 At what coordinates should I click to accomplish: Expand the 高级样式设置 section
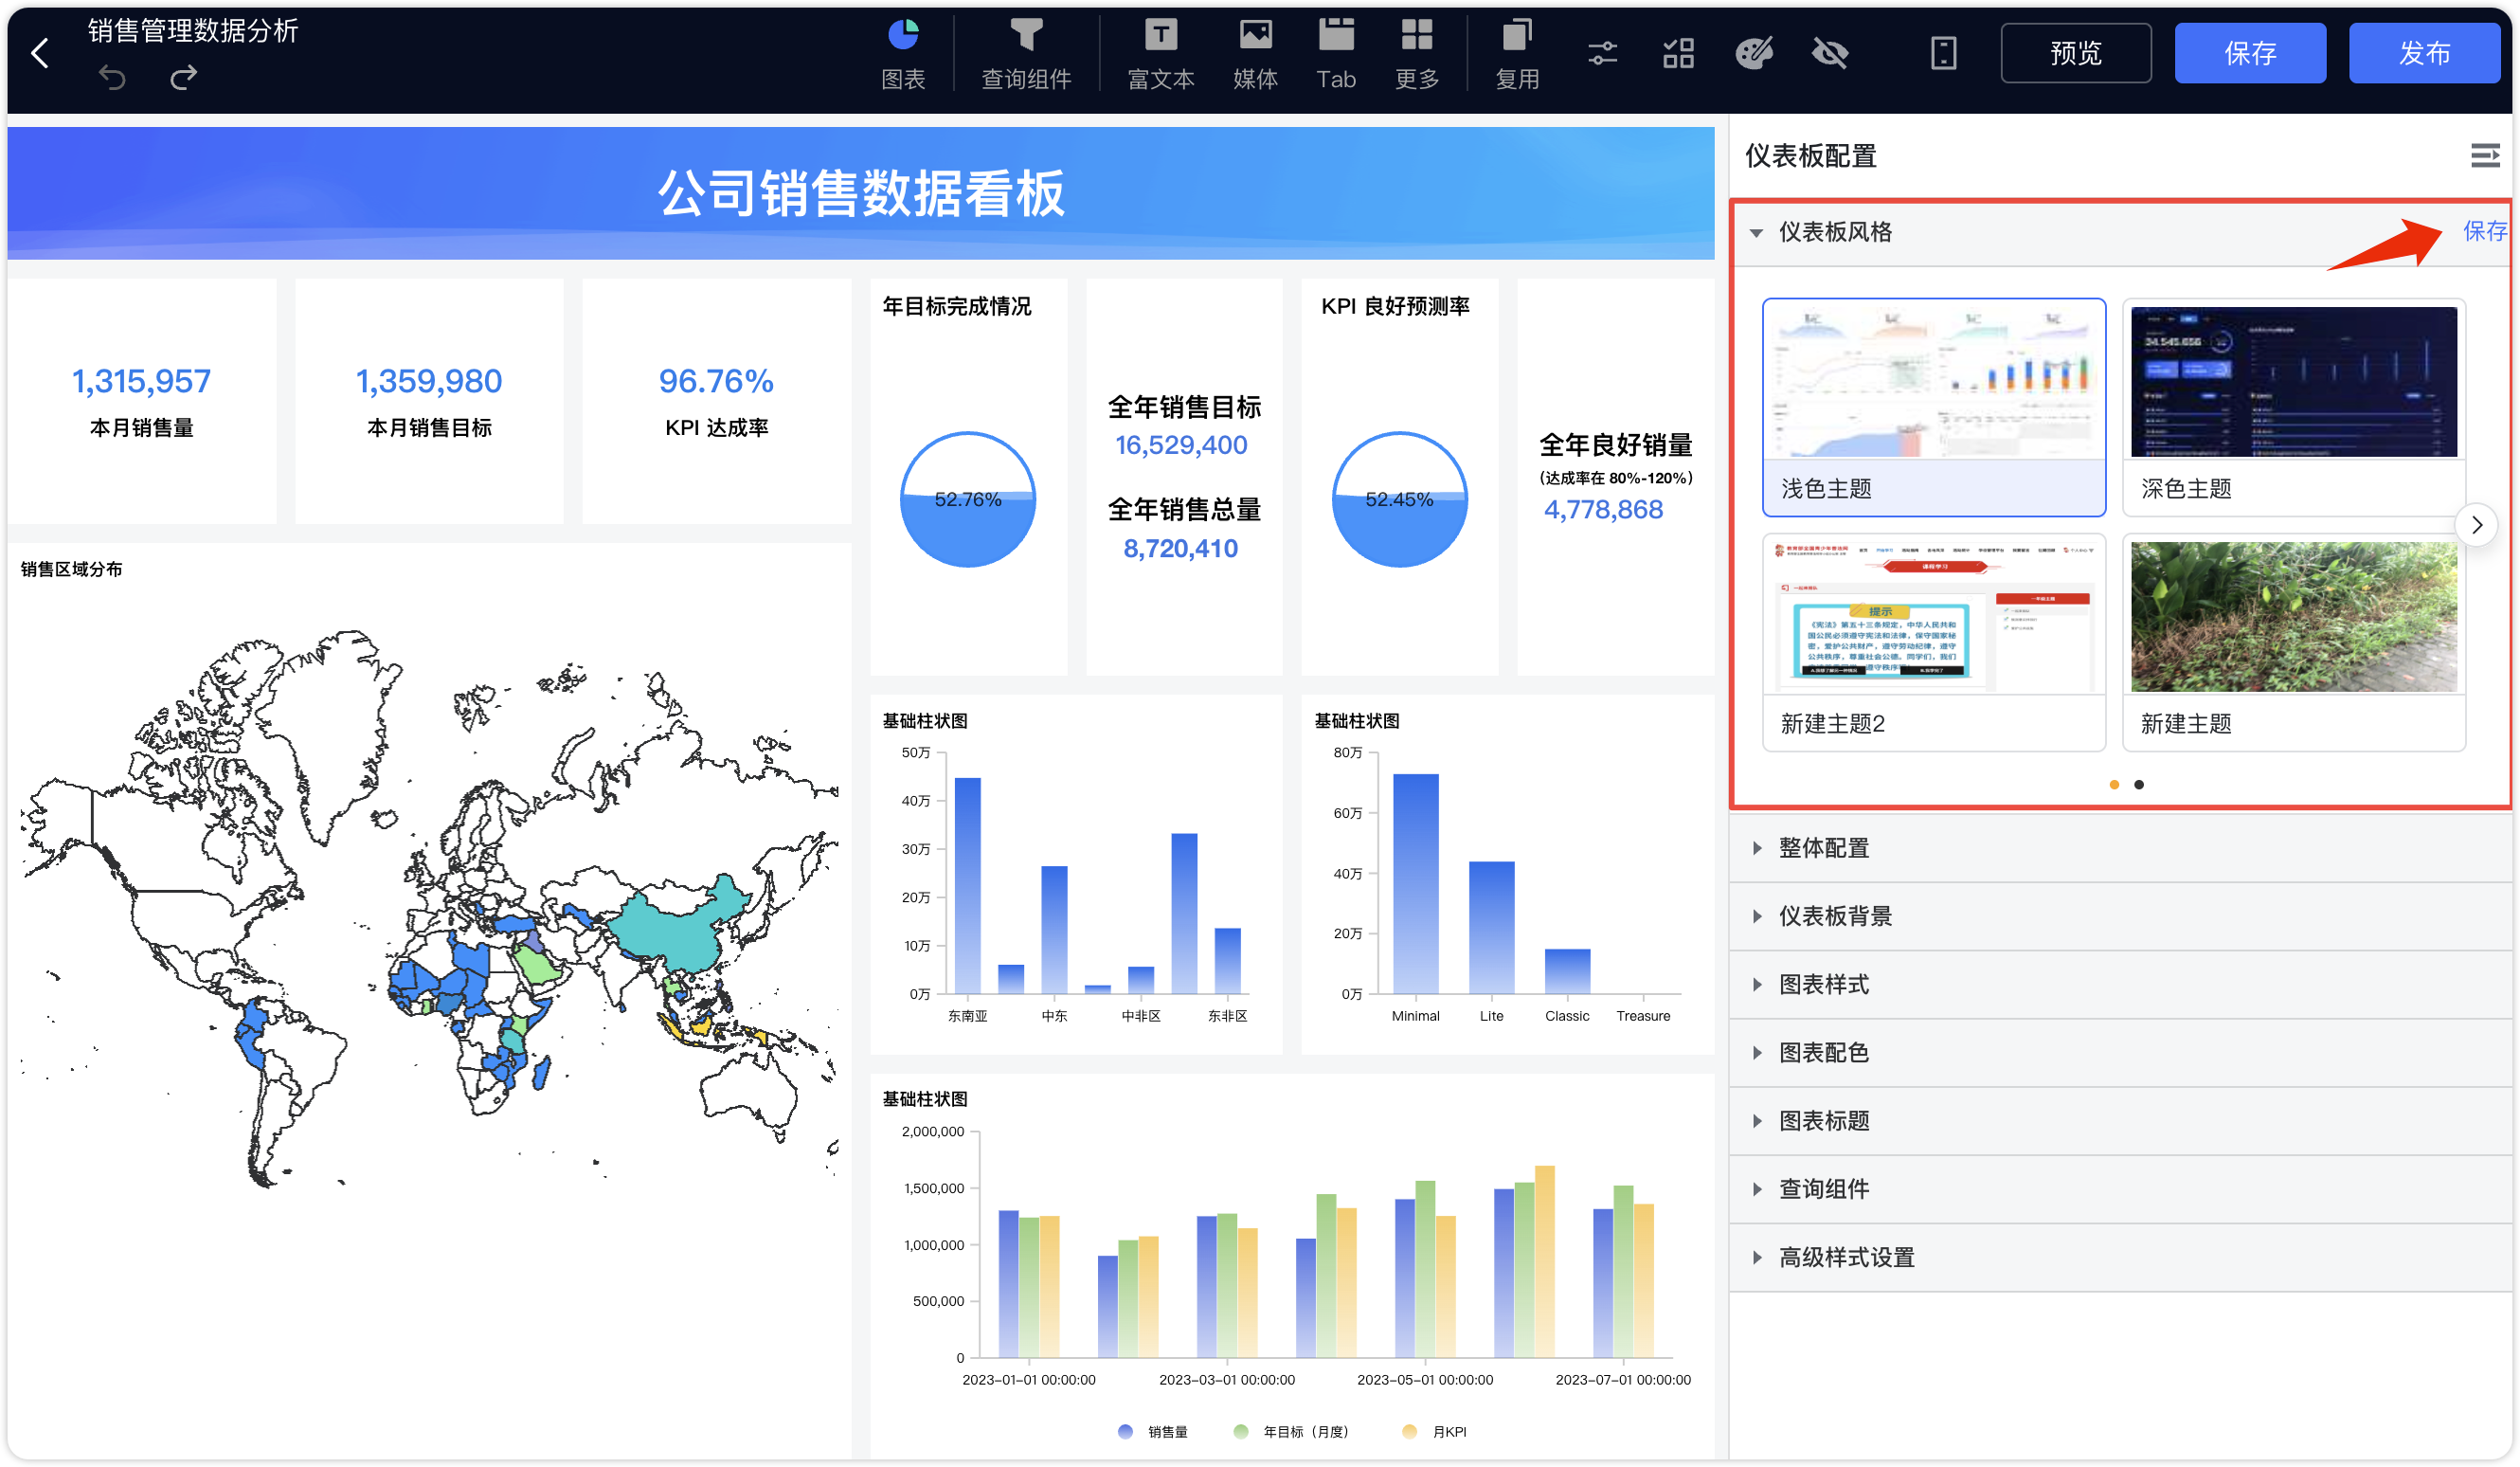click(x=2120, y=1257)
